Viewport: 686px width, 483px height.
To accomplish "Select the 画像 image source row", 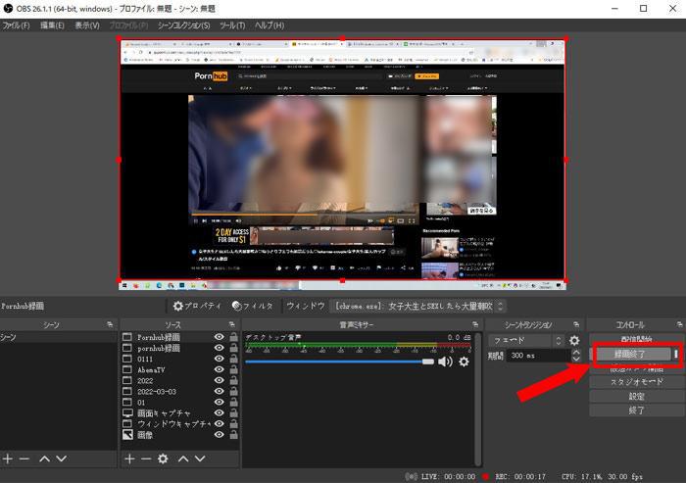I will (179, 434).
